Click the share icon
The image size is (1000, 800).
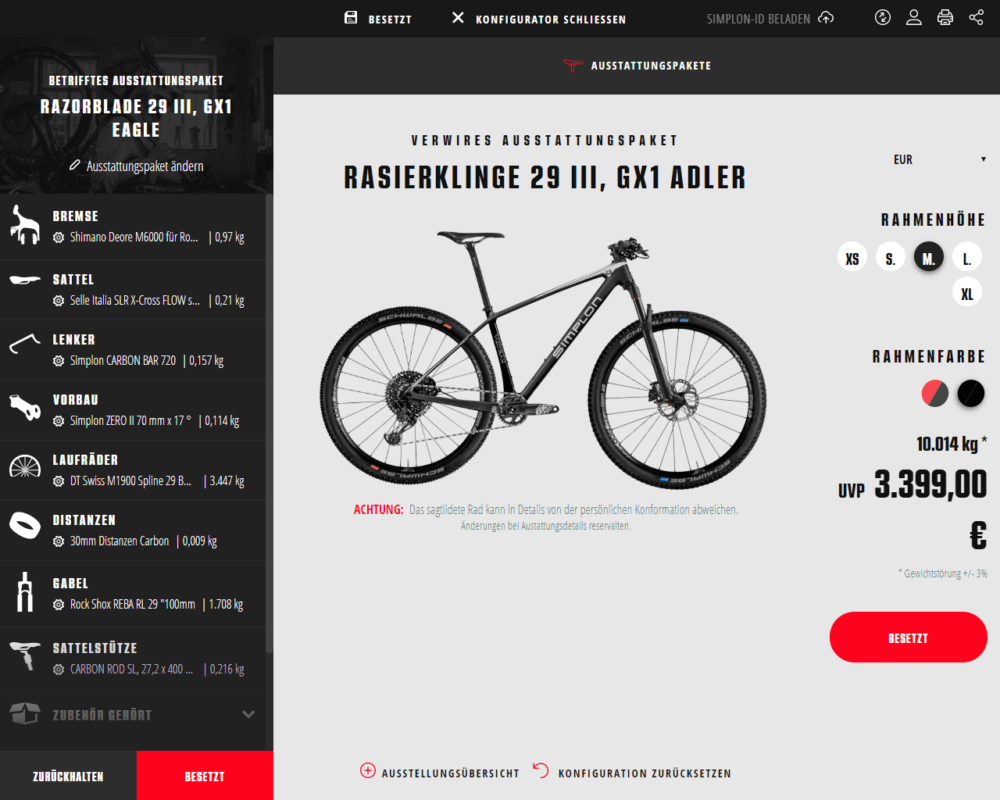tap(977, 17)
